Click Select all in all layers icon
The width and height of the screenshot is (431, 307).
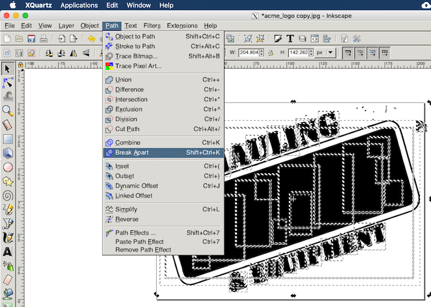(x=19, y=53)
